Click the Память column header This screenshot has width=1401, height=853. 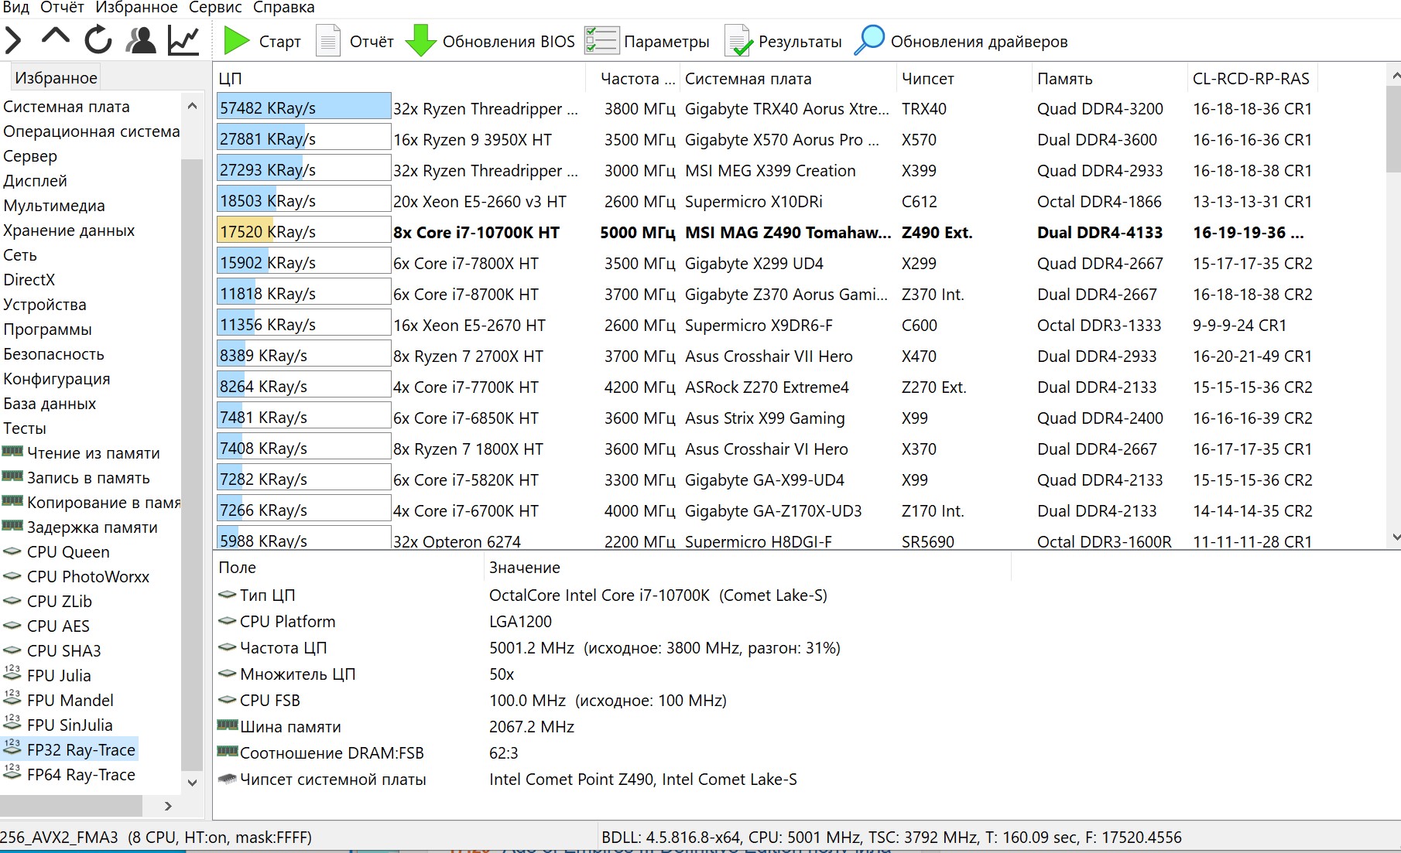pos(1064,79)
